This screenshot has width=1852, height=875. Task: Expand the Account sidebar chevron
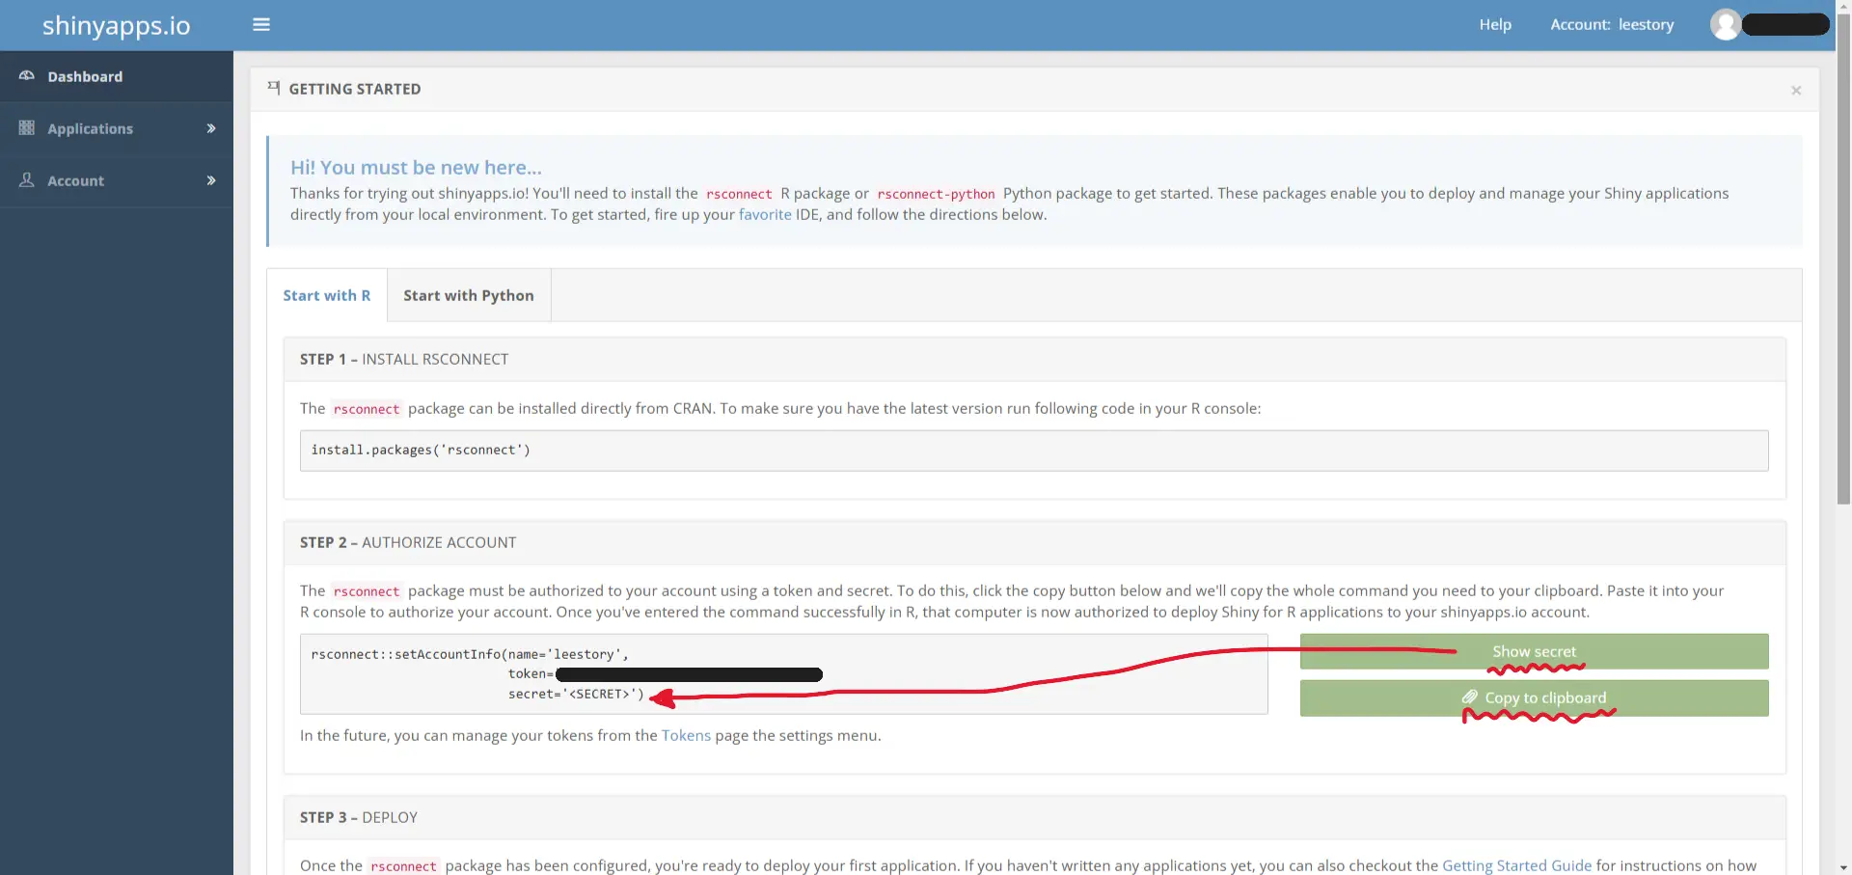[210, 180]
